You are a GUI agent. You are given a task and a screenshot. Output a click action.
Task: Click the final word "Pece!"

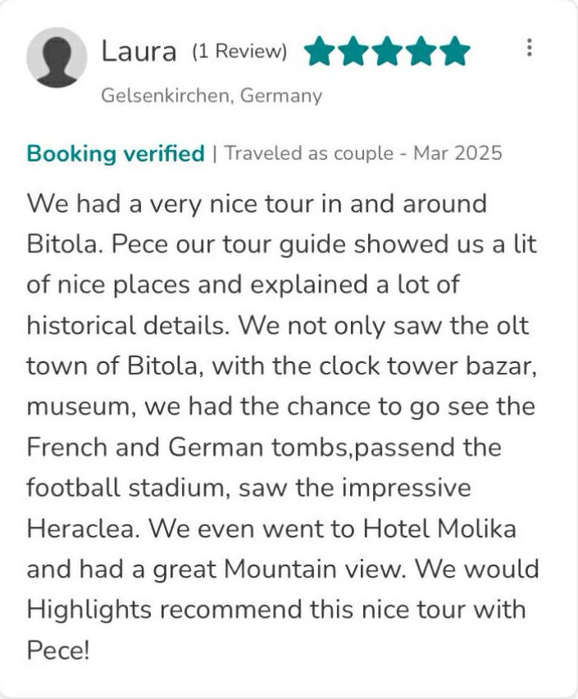click(x=57, y=651)
